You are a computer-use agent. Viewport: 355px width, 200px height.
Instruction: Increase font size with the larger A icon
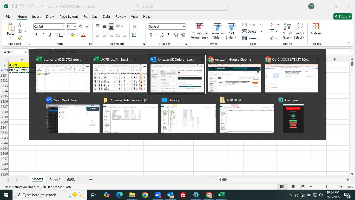click(x=81, y=26)
